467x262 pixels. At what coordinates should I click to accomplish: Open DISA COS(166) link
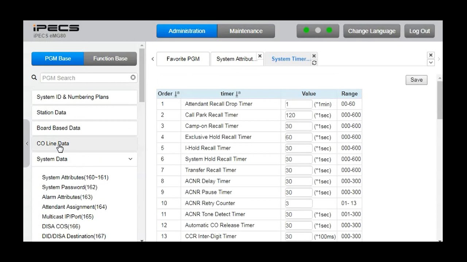(x=61, y=227)
